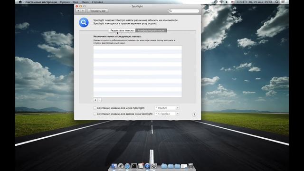Click the large blue Spotlight pane icon
The width and height of the screenshot is (304, 171).
point(84,22)
